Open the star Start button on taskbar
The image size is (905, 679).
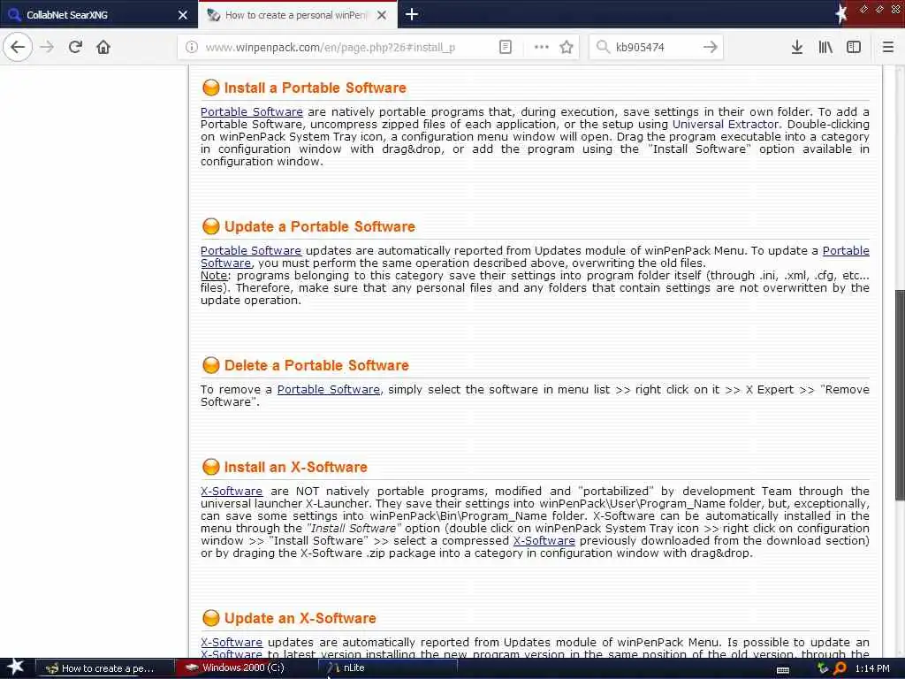click(x=15, y=668)
